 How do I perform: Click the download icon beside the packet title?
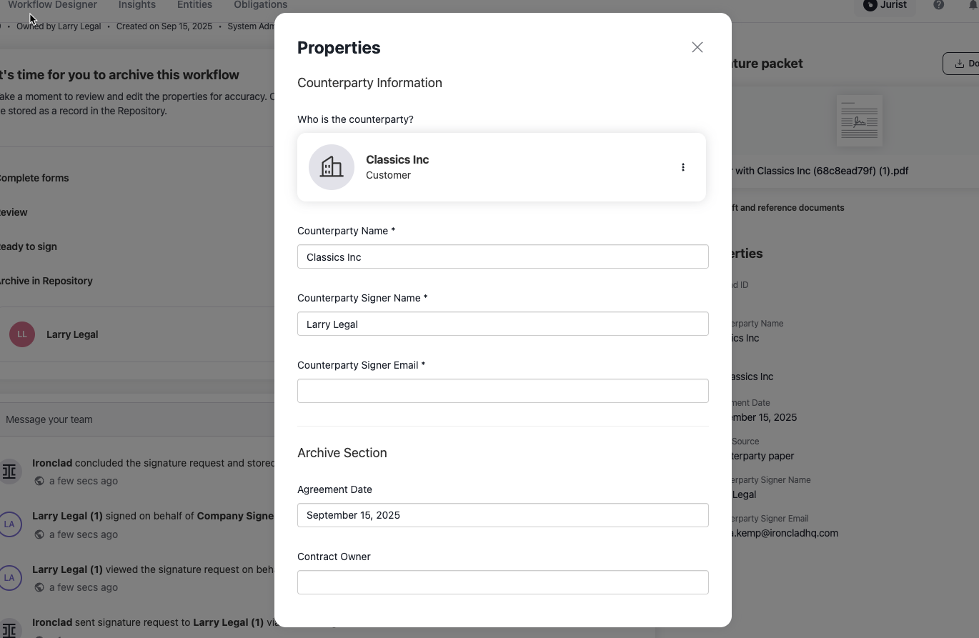point(960,63)
